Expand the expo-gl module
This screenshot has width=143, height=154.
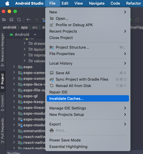(x=14, y=96)
